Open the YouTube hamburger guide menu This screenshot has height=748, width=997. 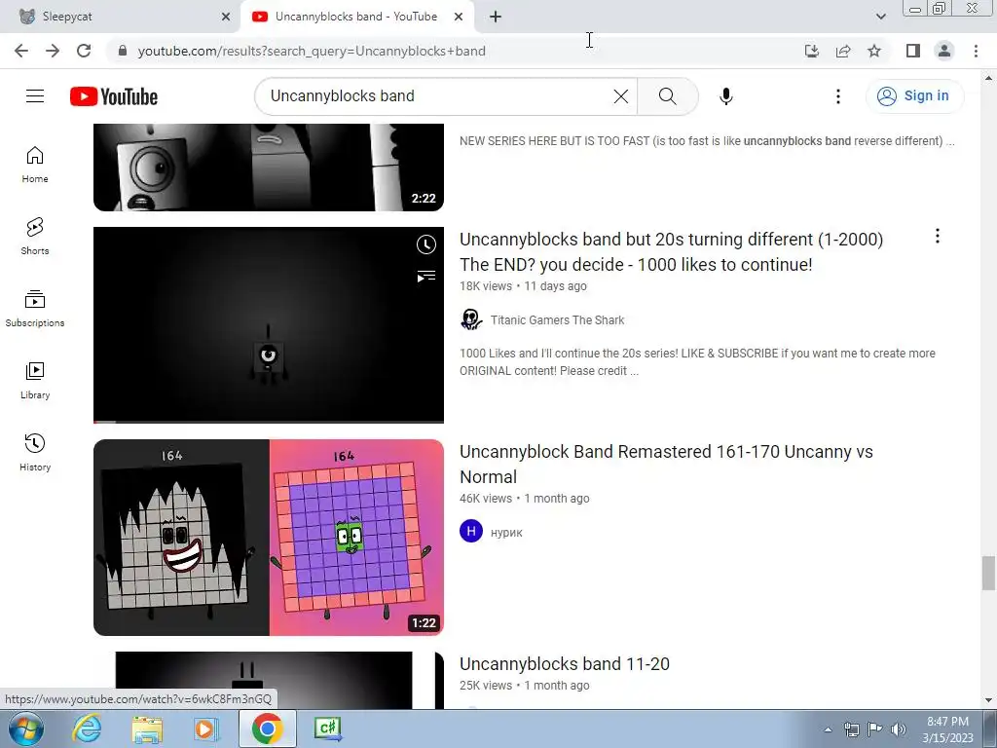(35, 96)
